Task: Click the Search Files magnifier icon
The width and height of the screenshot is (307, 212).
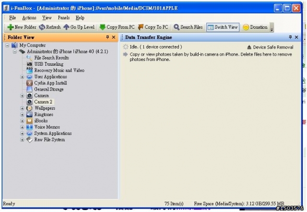Action: pyautogui.click(x=177, y=27)
